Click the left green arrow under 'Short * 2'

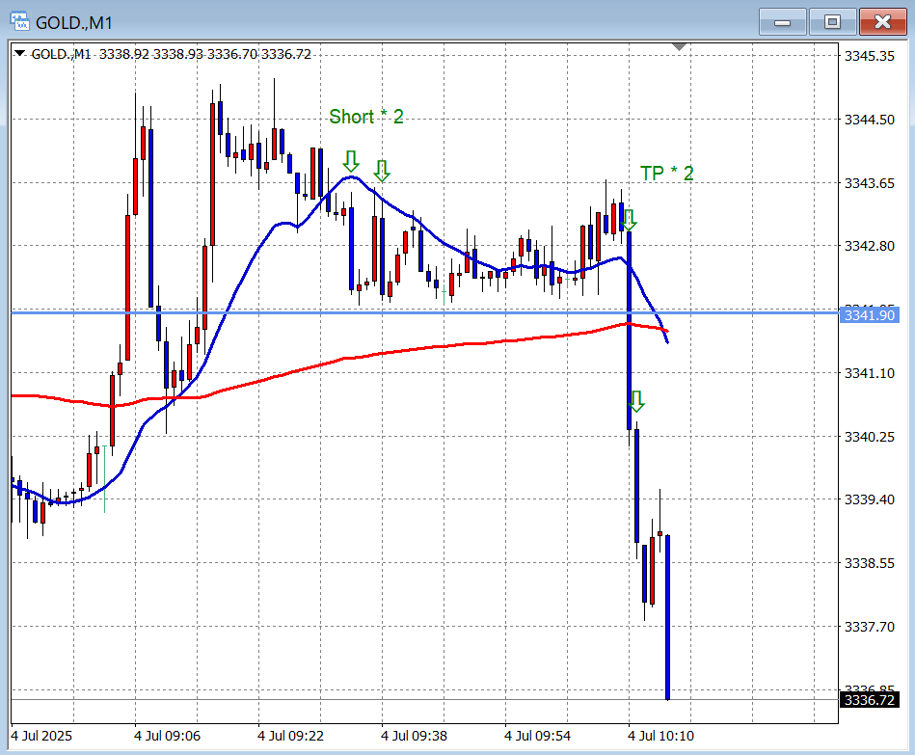(x=351, y=161)
